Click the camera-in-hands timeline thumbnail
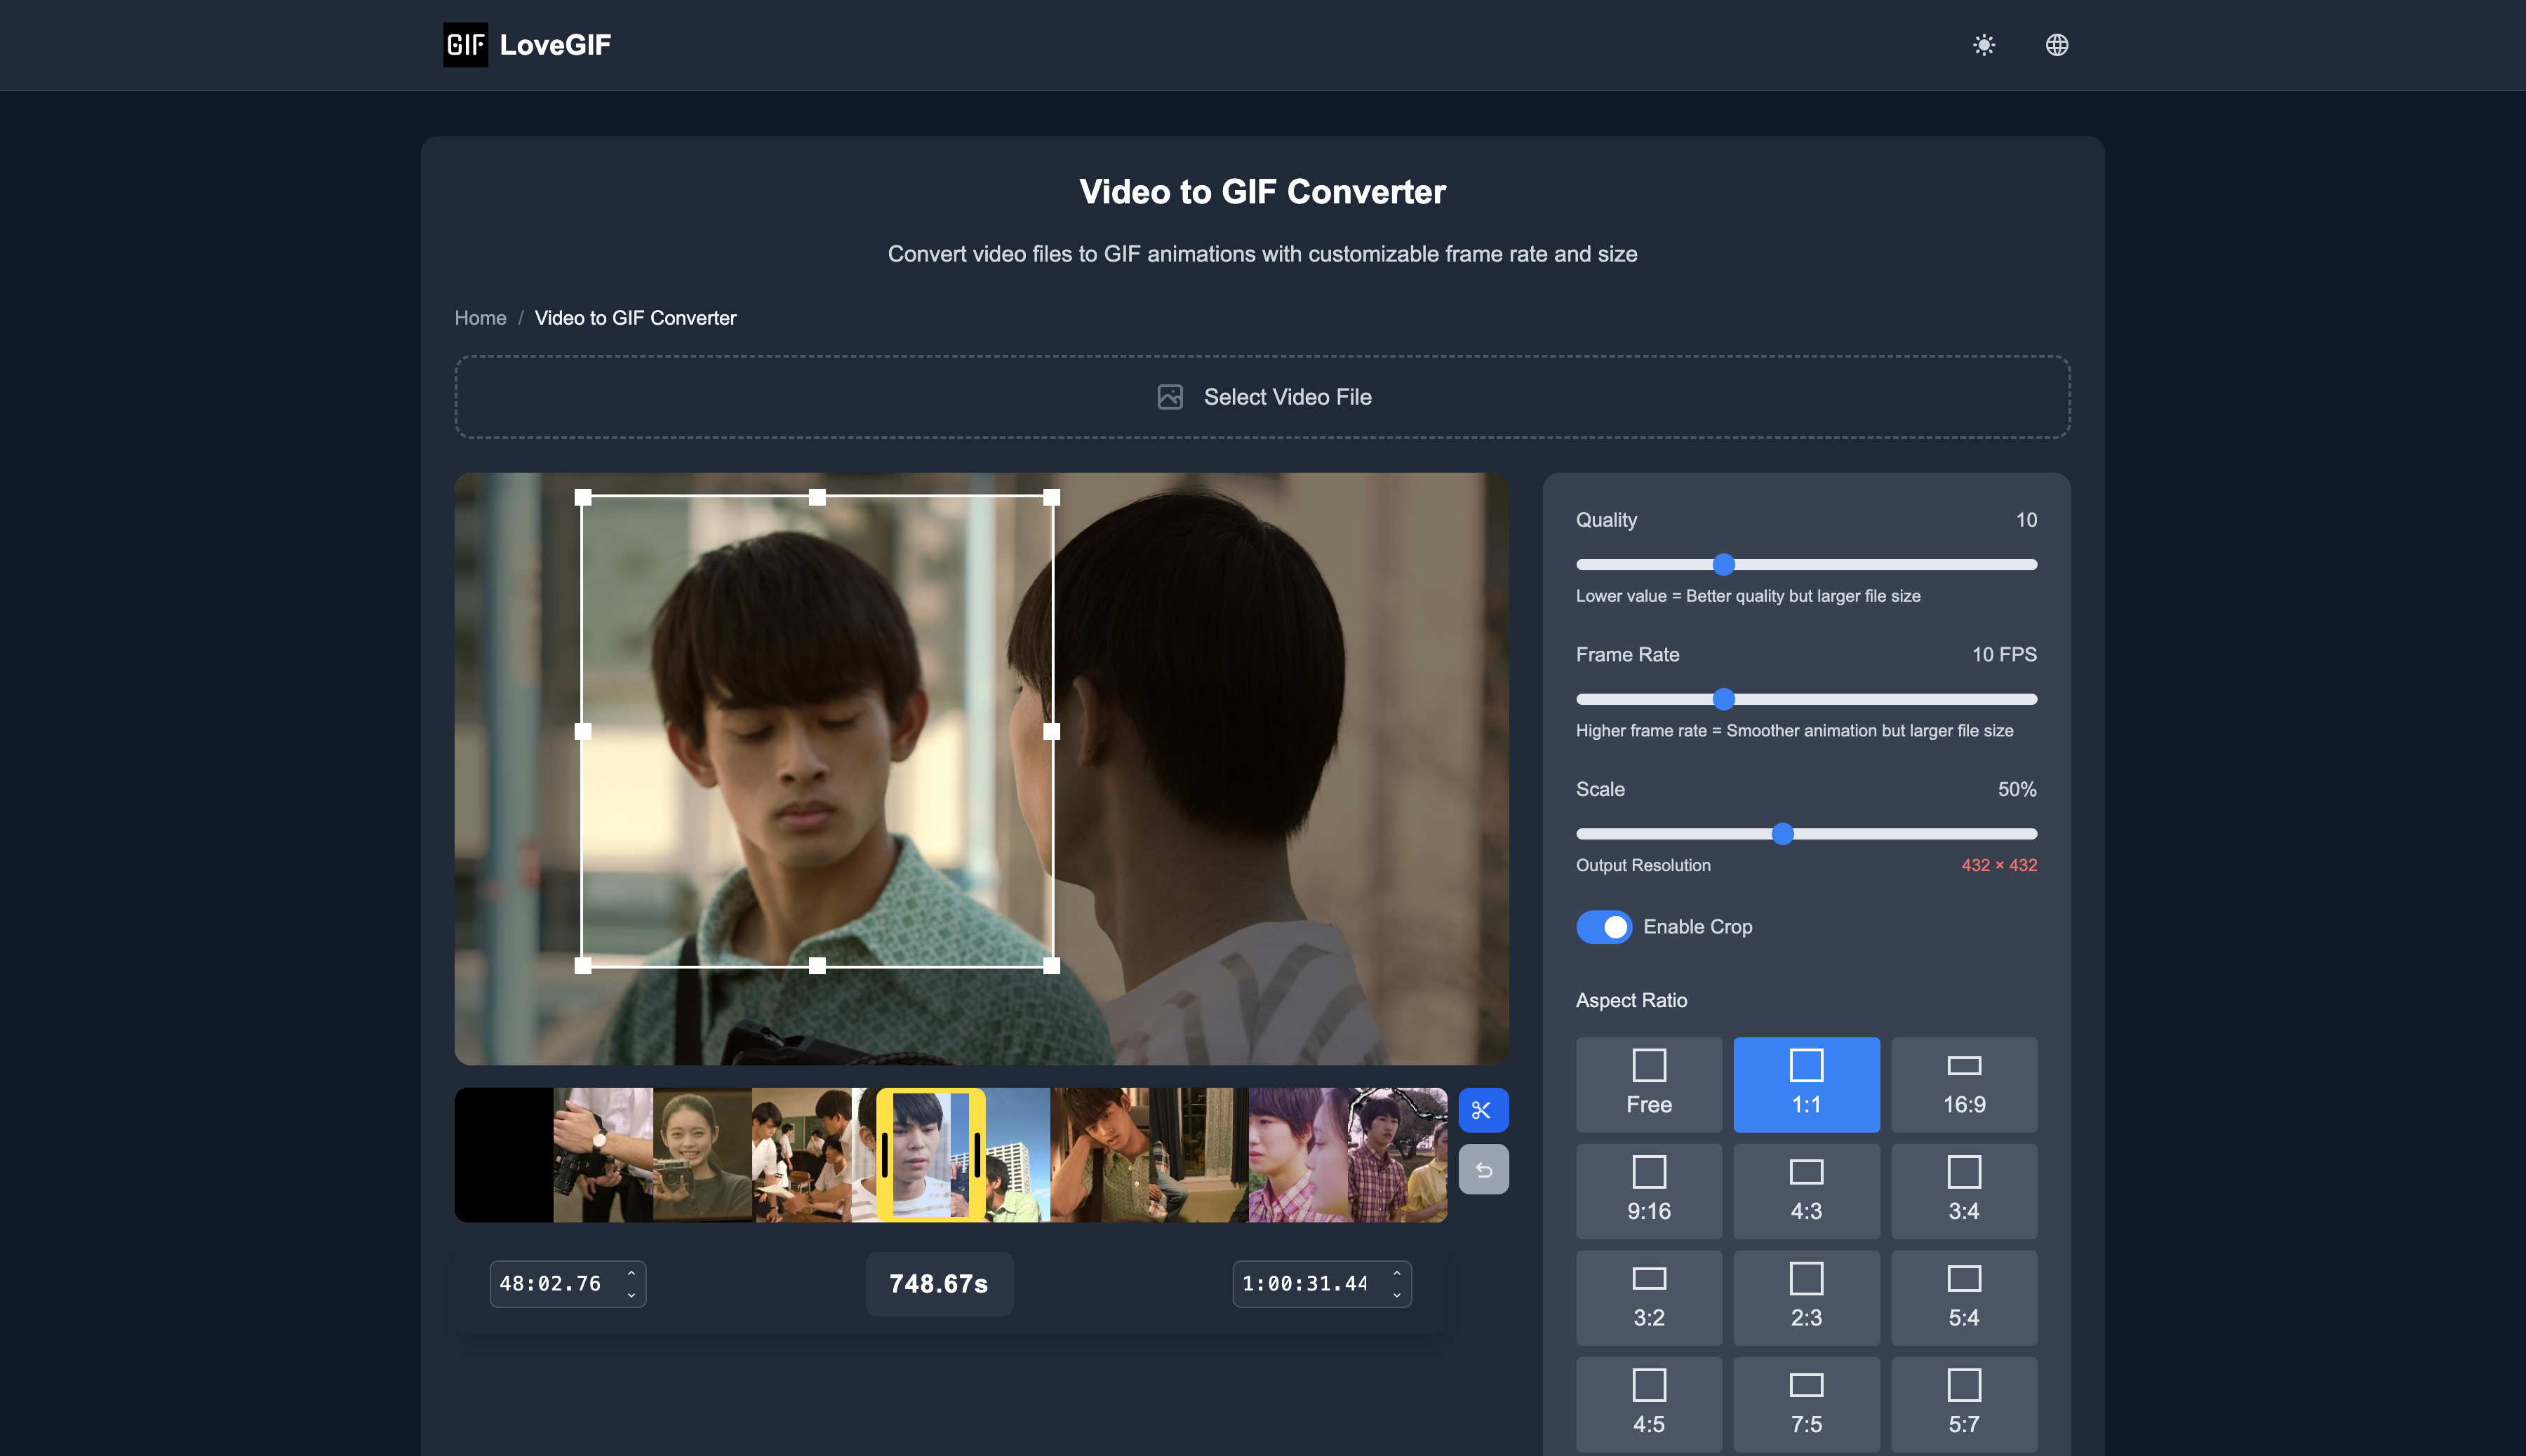This screenshot has width=2526, height=1456. point(603,1155)
